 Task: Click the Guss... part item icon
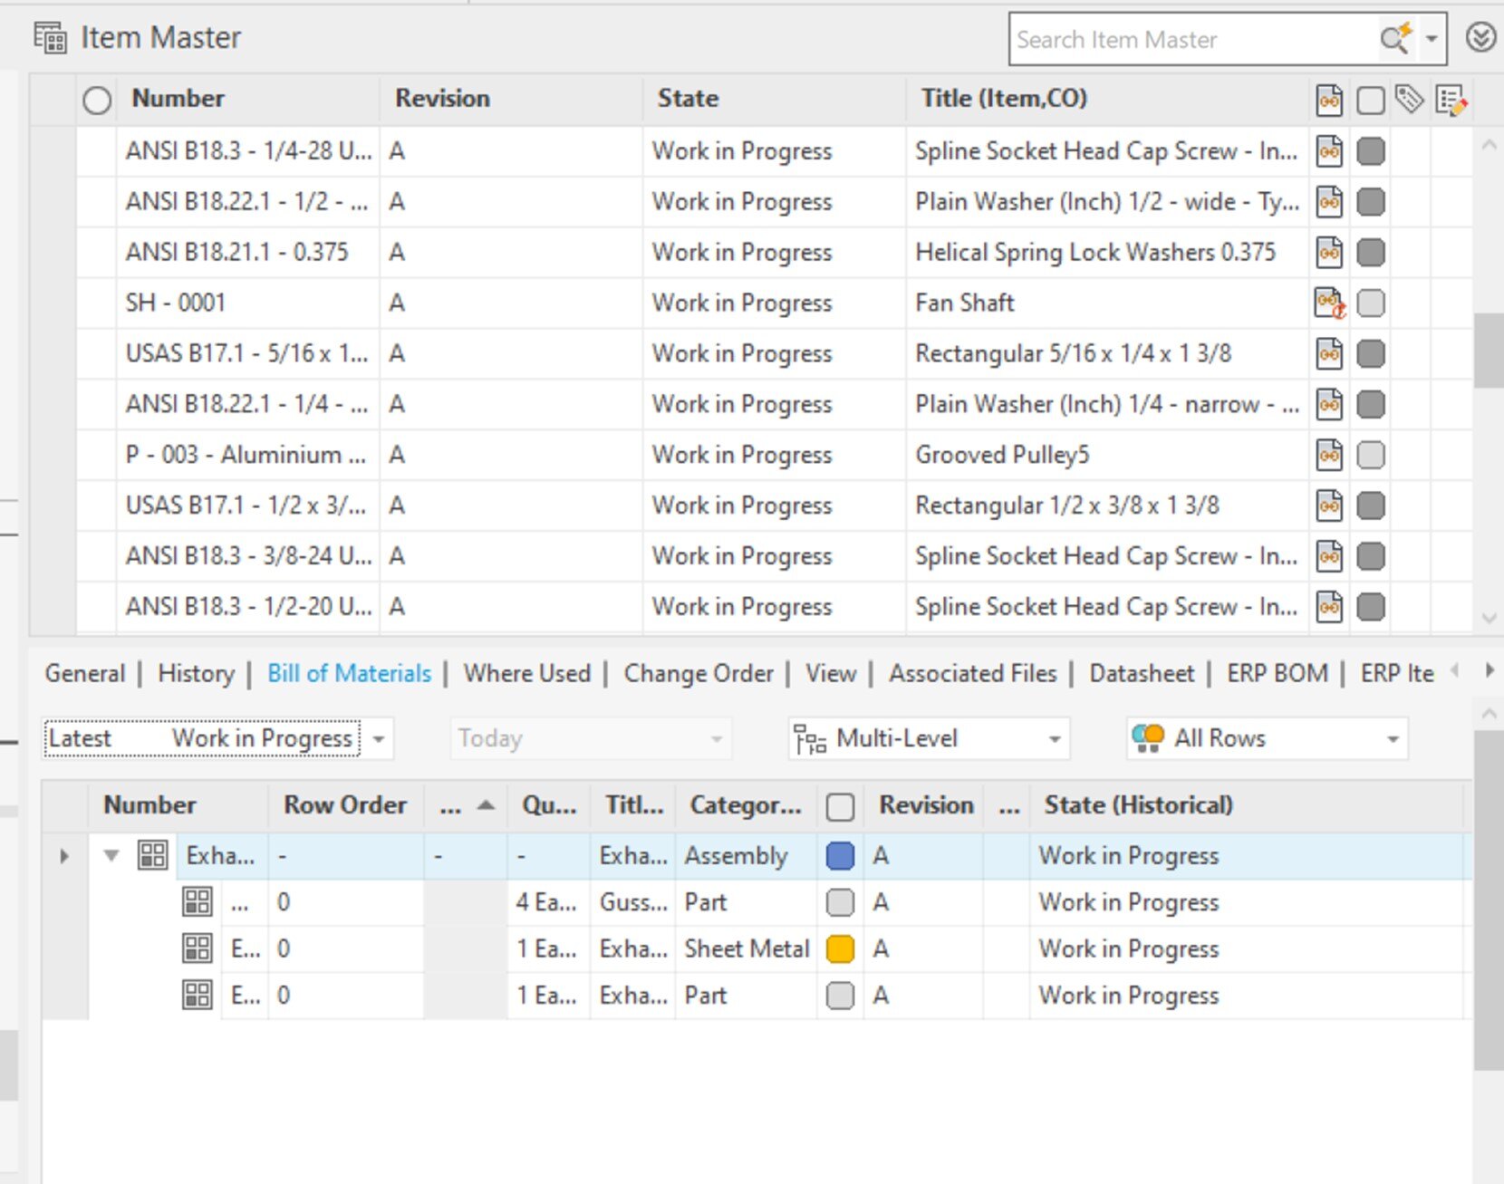point(197,902)
